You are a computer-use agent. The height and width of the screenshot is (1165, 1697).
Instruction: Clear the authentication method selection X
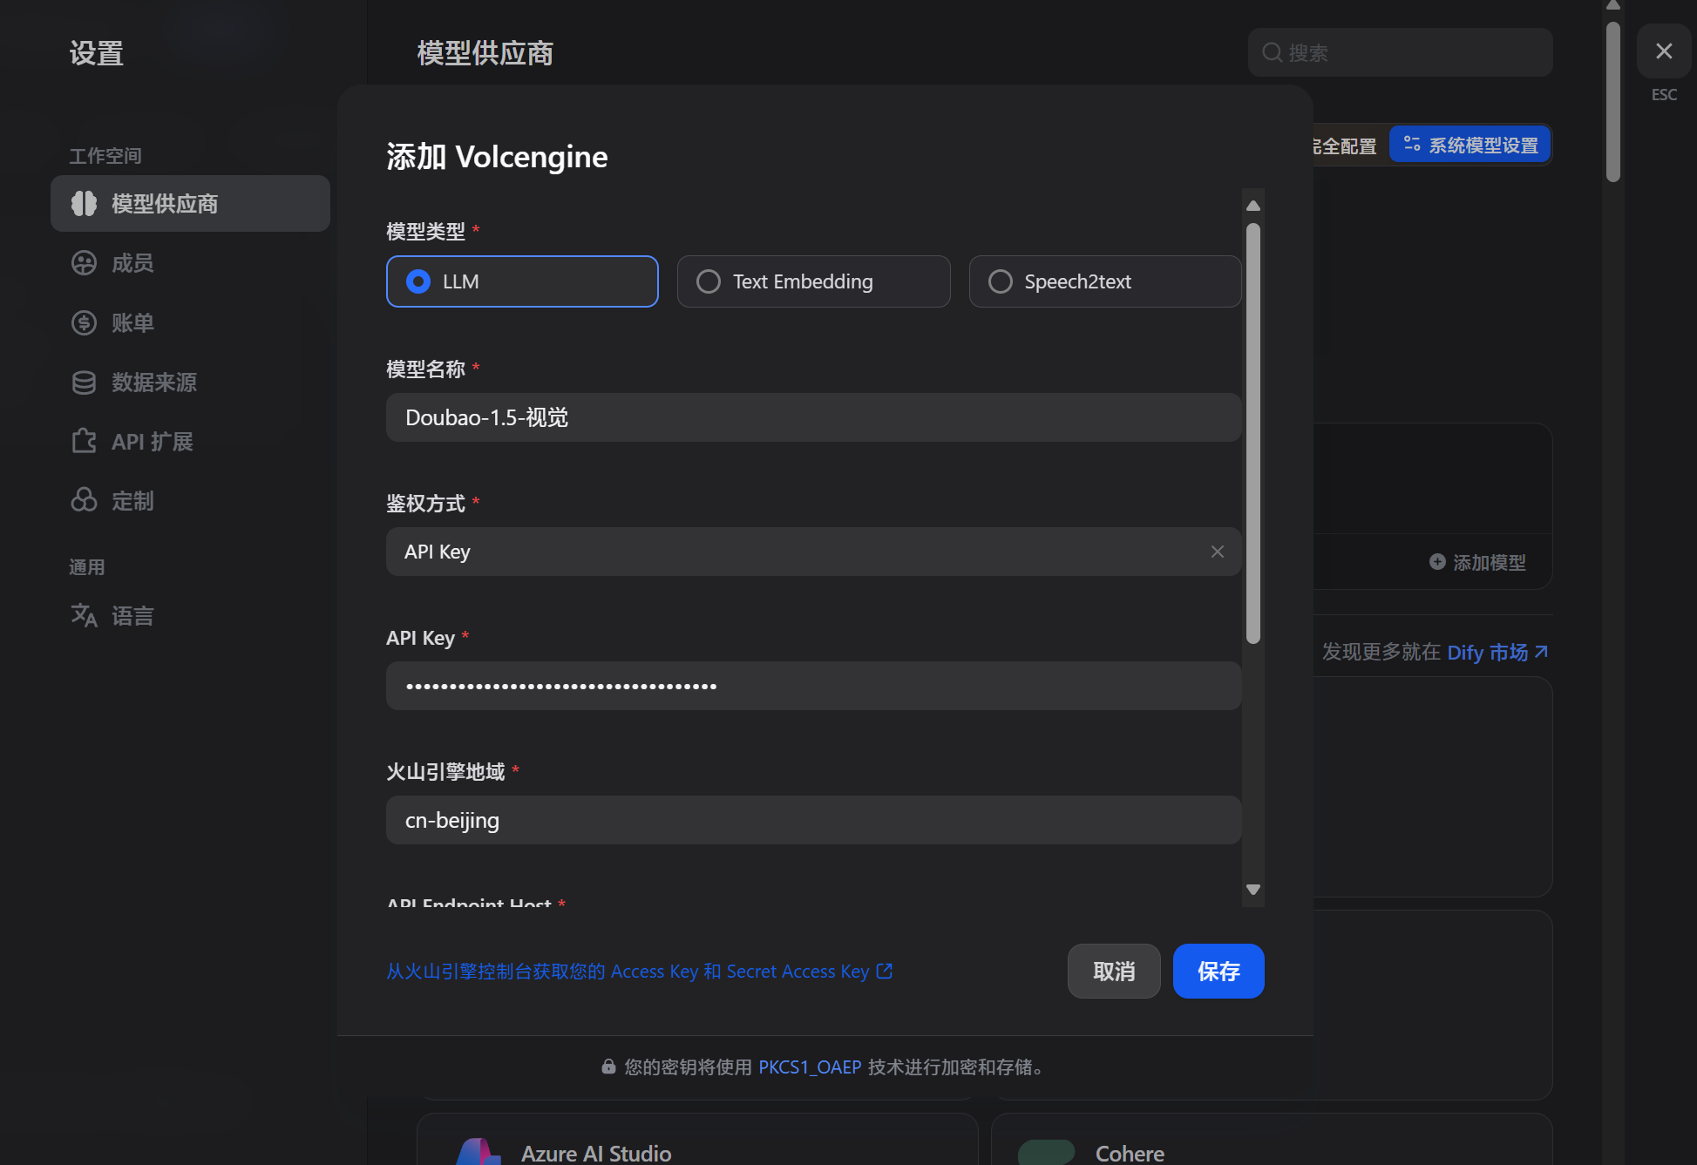[1217, 552]
